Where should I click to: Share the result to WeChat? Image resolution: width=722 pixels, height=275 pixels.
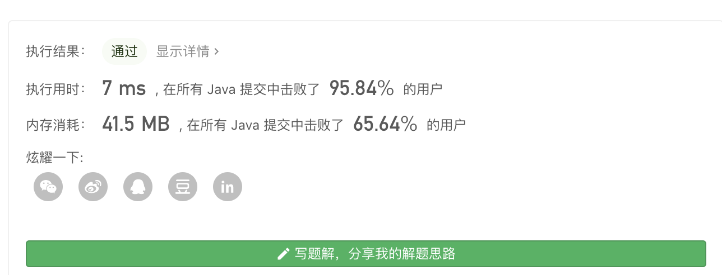point(48,187)
